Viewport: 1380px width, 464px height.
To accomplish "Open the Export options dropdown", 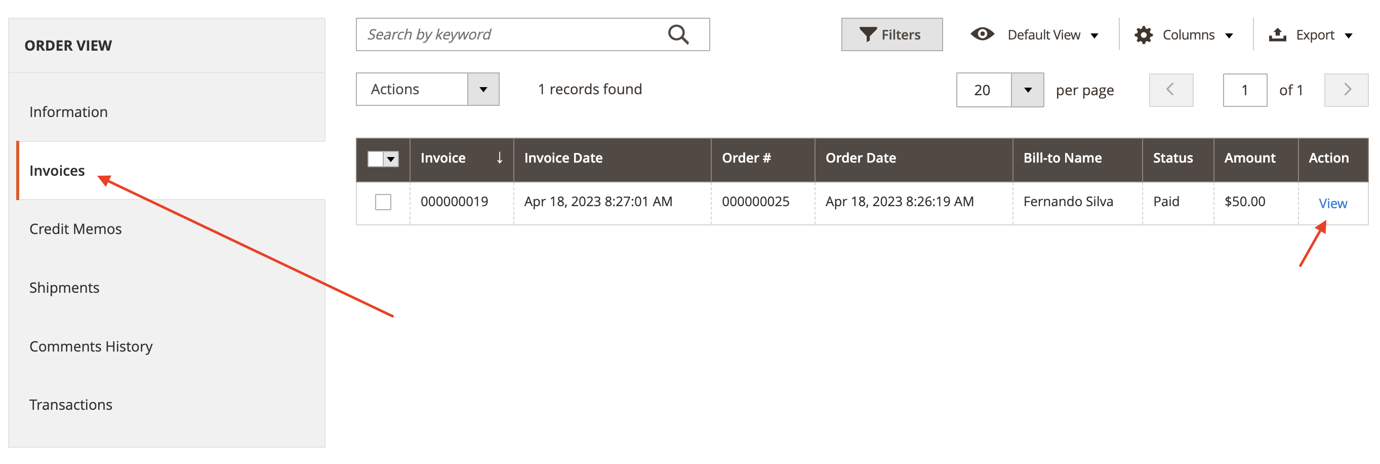I will click(1310, 35).
